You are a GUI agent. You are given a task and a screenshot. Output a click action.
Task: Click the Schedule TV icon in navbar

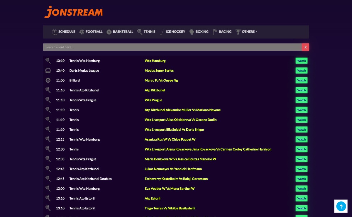point(55,32)
